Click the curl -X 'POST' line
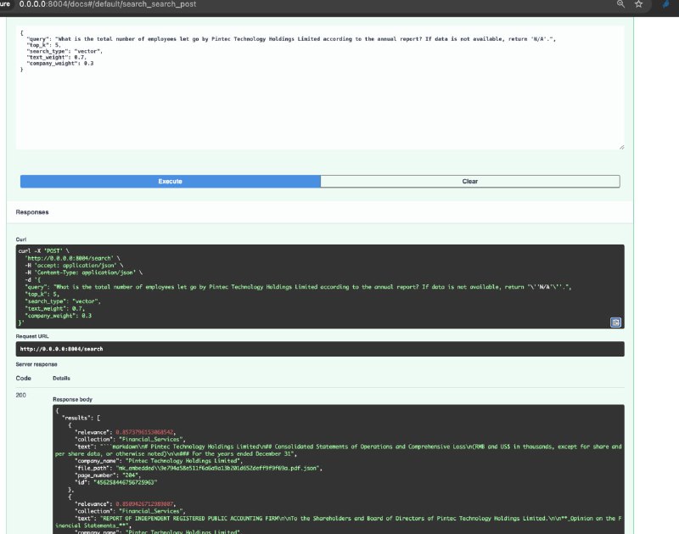The image size is (679, 534). (44, 250)
